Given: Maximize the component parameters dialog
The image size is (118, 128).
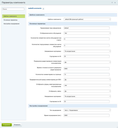Looking at the screenshot, I should (112, 3).
